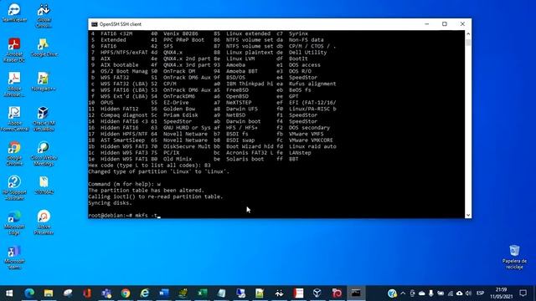Open the GlobalProtect desktop shortcut
Image resolution: width=536 pixels, height=301 pixels.
pos(44,16)
